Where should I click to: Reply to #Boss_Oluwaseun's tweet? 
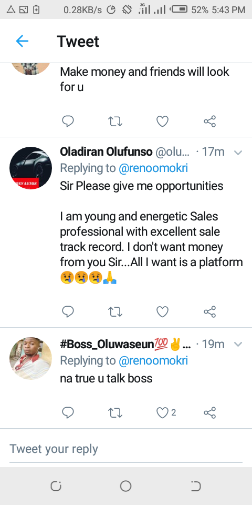coord(68,412)
